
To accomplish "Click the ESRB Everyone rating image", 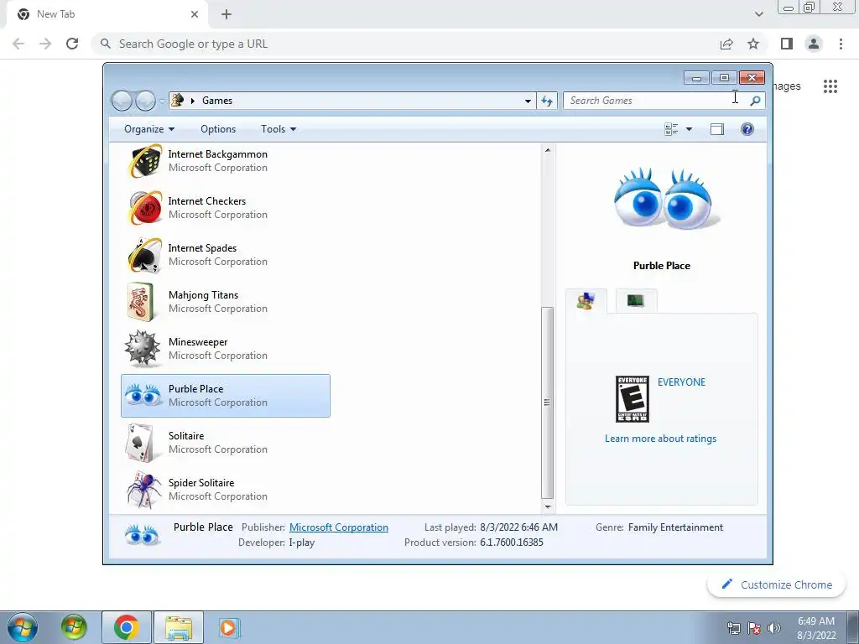I will pyautogui.click(x=633, y=398).
